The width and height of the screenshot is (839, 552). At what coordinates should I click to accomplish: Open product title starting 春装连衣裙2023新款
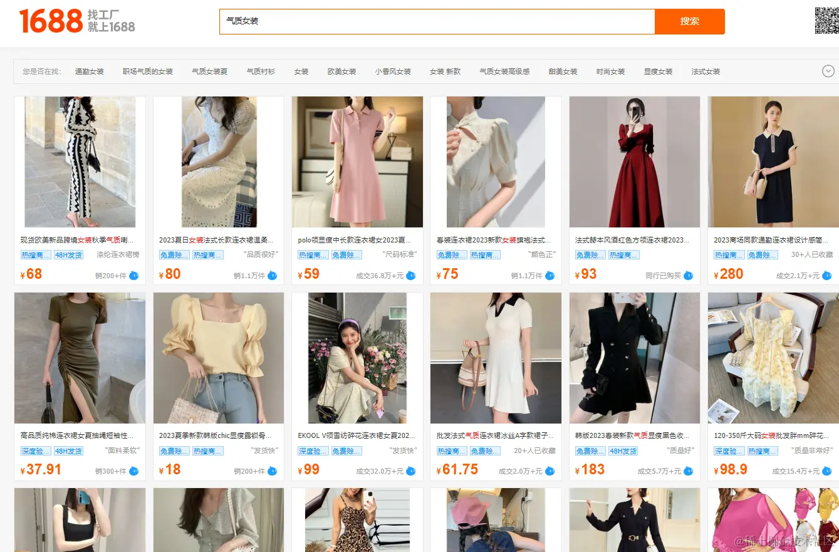point(494,240)
